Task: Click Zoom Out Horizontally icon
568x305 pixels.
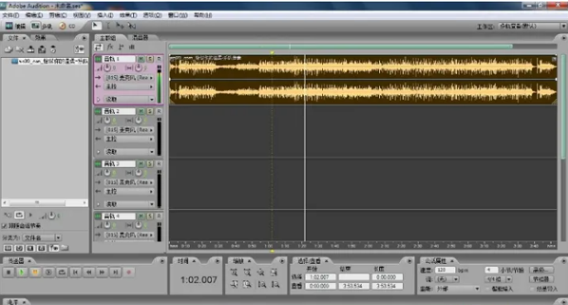Action: coord(248,272)
